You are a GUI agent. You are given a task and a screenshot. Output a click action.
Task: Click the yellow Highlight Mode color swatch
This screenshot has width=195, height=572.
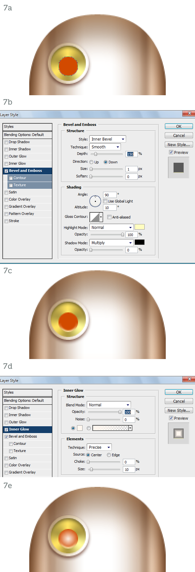pyautogui.click(x=139, y=227)
